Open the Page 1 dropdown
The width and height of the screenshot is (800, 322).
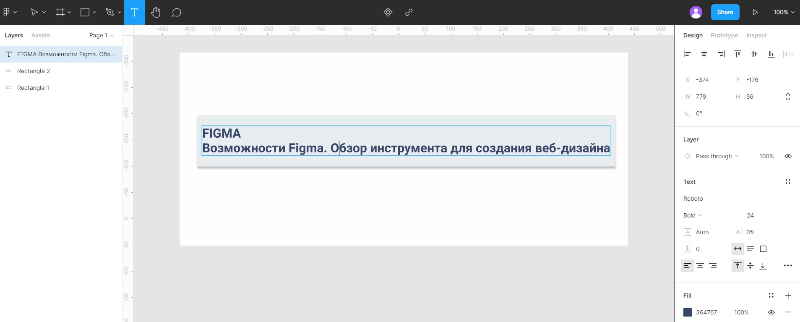tap(101, 35)
